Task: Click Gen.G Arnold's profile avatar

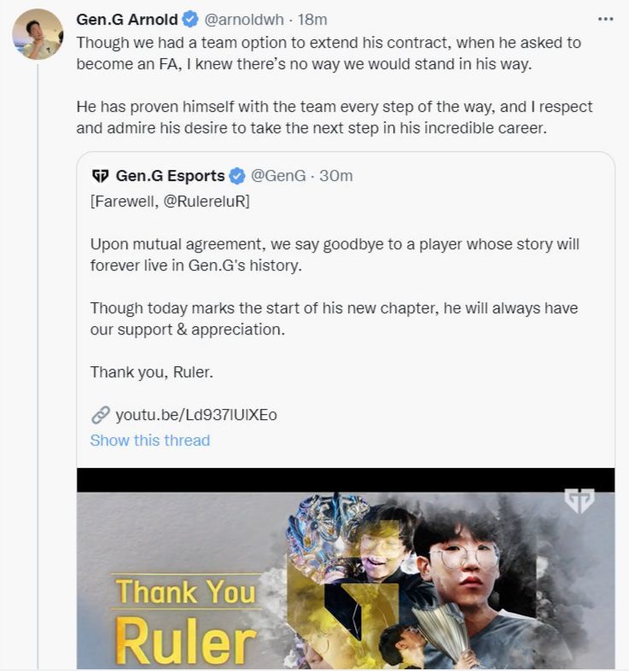Action: pos(38,34)
